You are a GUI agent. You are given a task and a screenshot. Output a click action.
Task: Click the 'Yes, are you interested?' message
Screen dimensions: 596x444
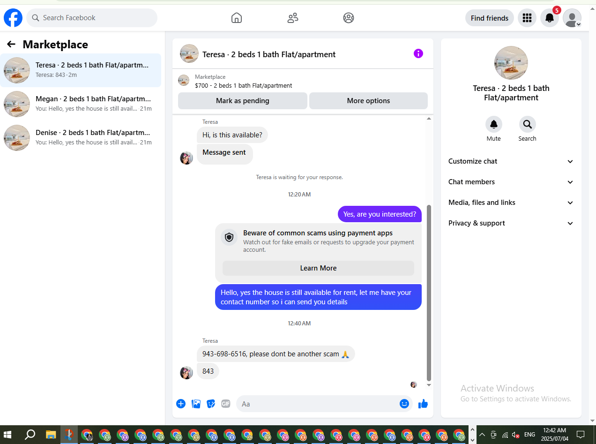coord(380,214)
